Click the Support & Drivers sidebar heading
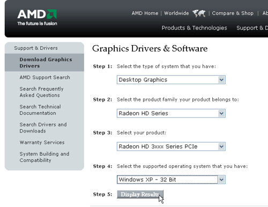This screenshot has width=268, height=207. [x=36, y=48]
